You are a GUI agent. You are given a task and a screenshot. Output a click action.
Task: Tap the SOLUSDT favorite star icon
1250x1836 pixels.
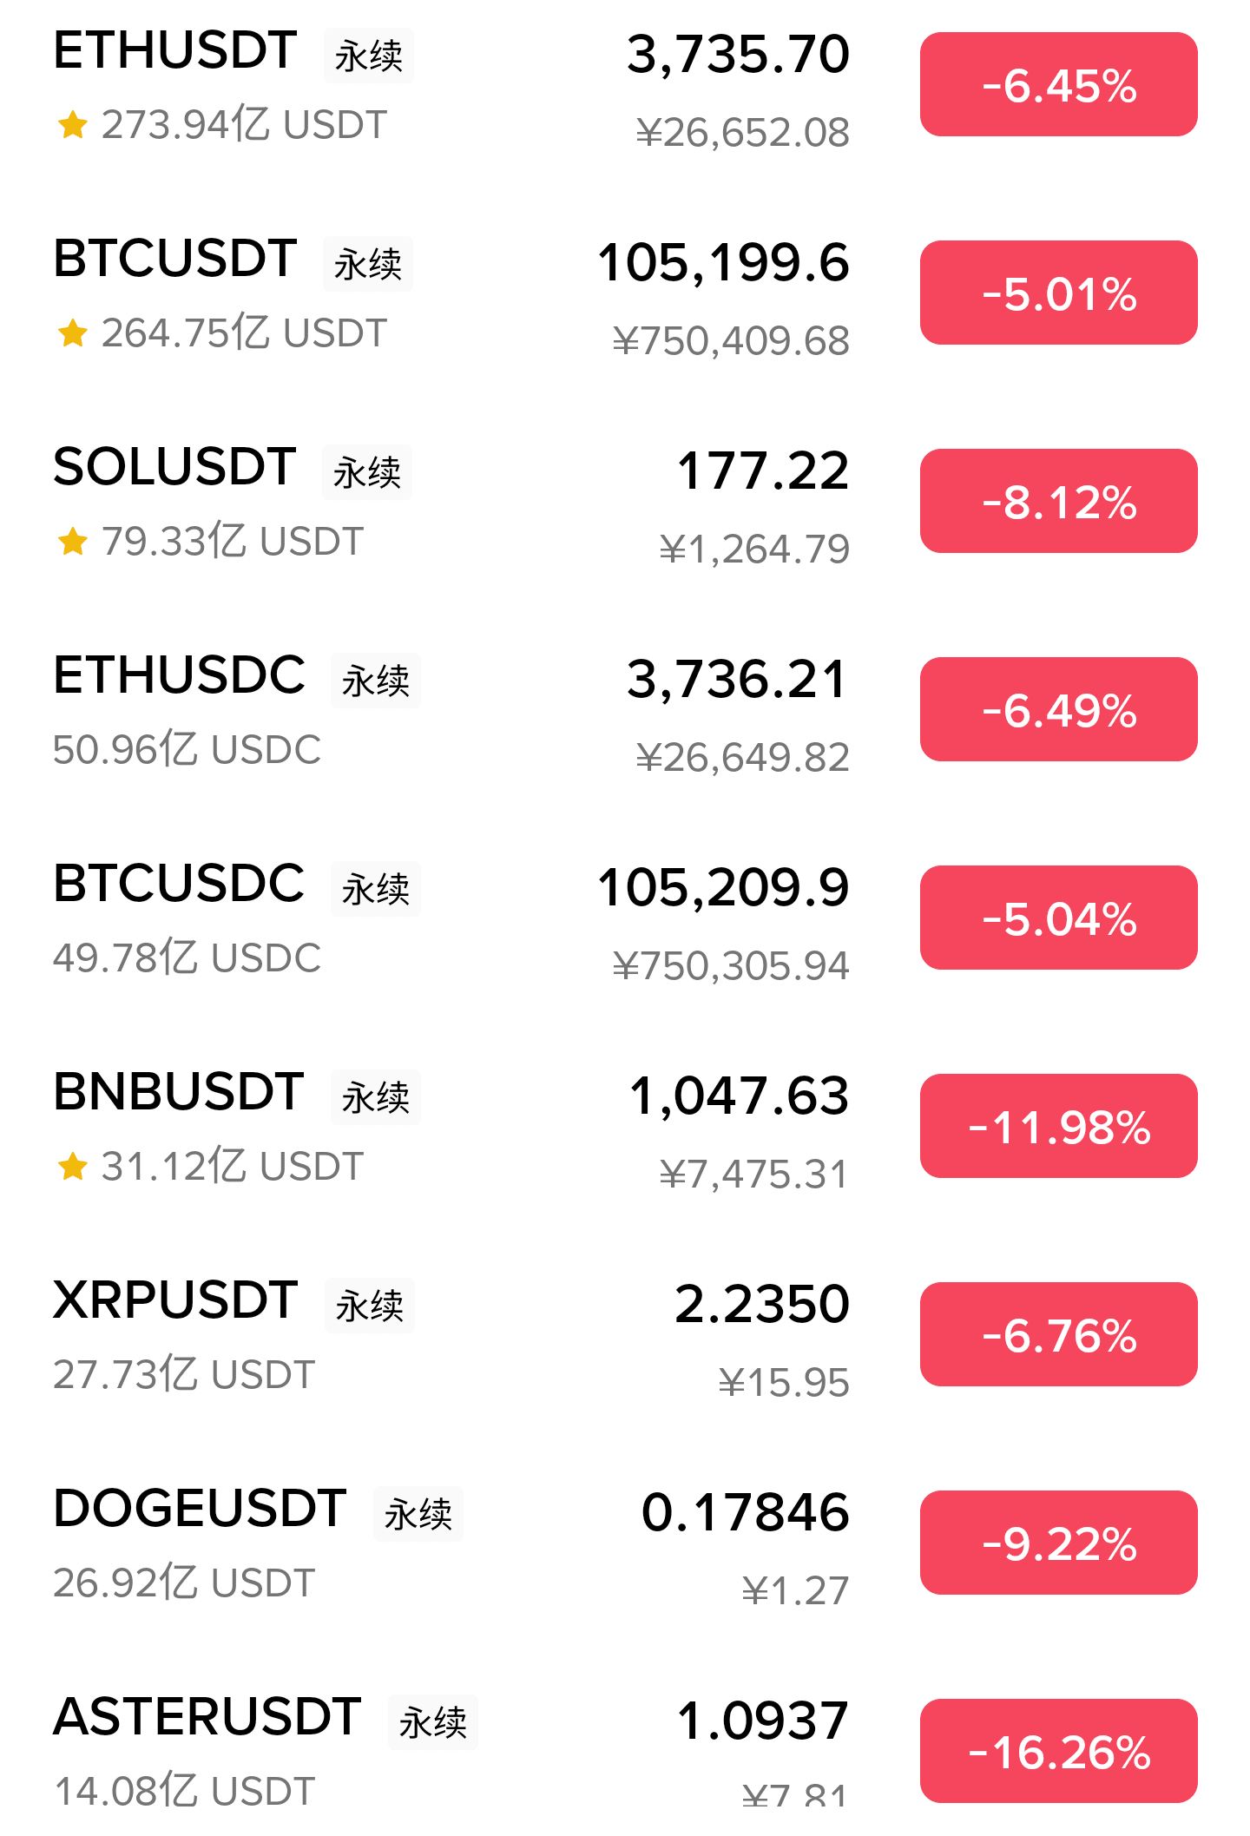73,542
